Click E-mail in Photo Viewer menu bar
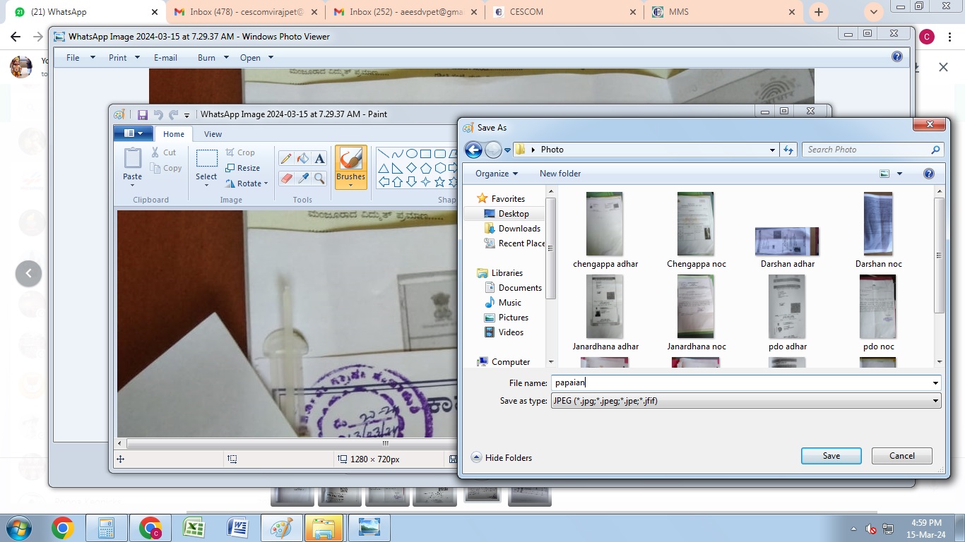This screenshot has height=542, width=965. click(x=165, y=58)
